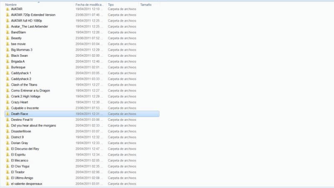The image size is (334, 188).
Task: Click the Death Race modification date cell
Action: (x=89, y=114)
